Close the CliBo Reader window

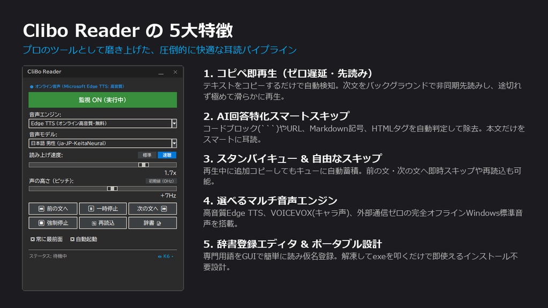tap(175, 72)
